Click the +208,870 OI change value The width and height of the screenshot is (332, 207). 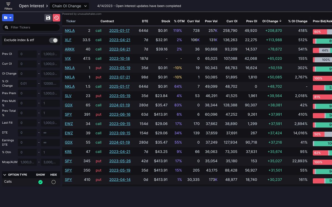[273, 31]
